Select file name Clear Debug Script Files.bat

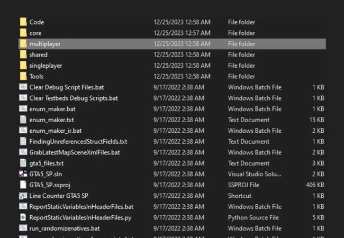coord(67,87)
